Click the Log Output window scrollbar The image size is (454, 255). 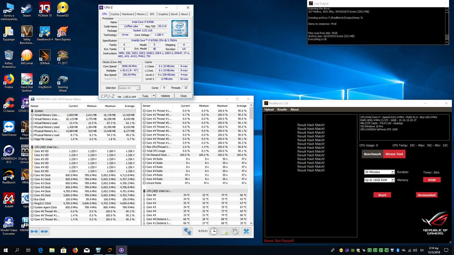click(447, 26)
